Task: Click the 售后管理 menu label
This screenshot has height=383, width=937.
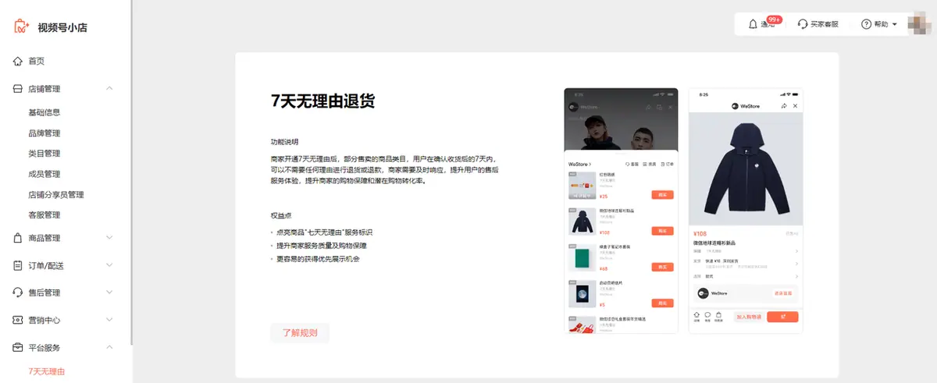Action: point(45,293)
